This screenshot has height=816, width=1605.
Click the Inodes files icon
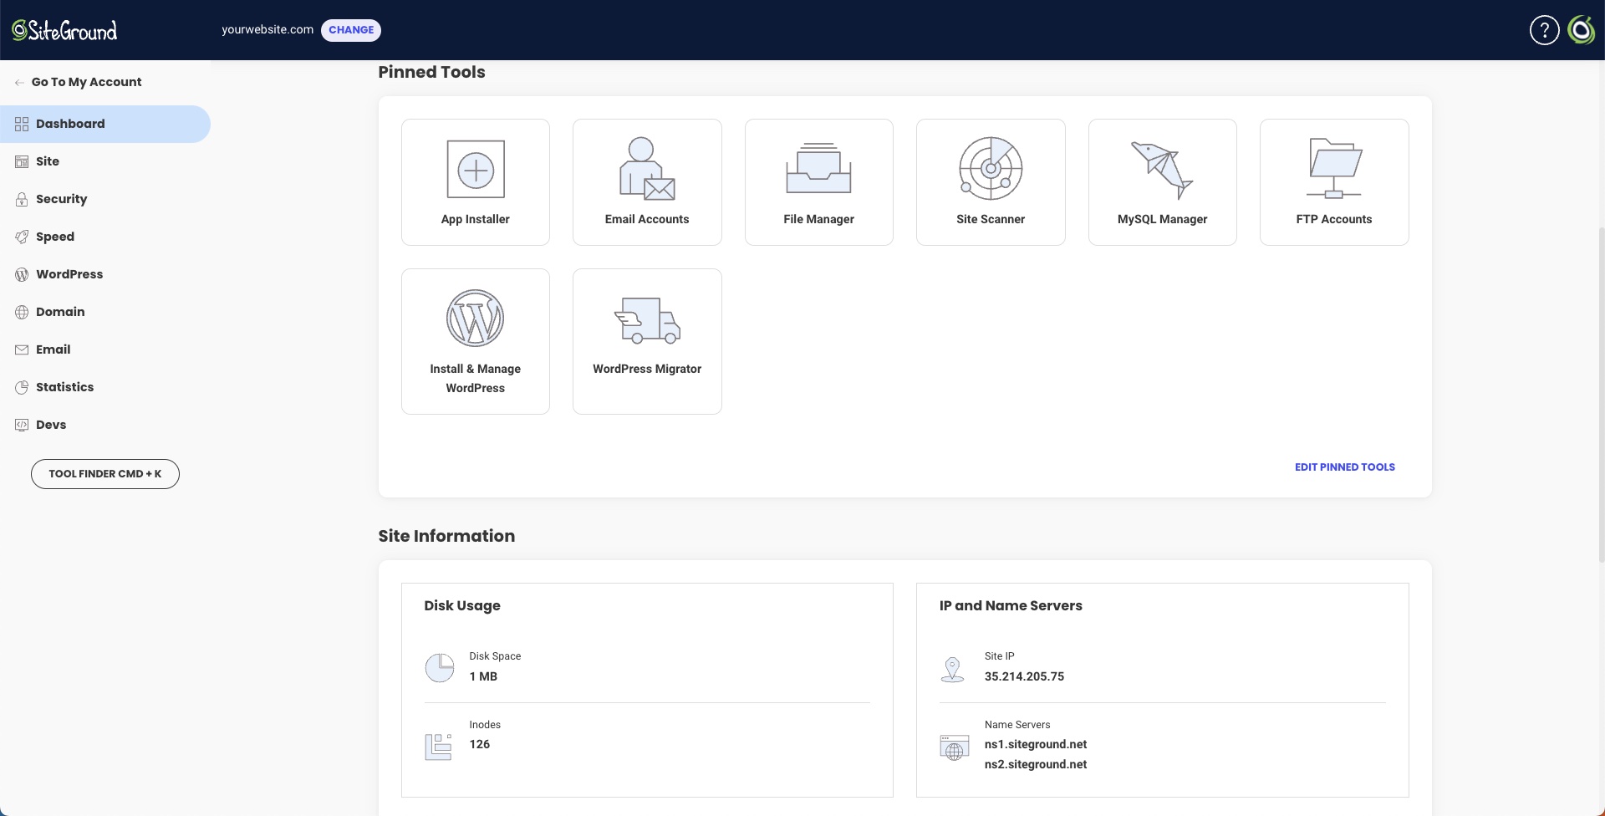click(438, 747)
